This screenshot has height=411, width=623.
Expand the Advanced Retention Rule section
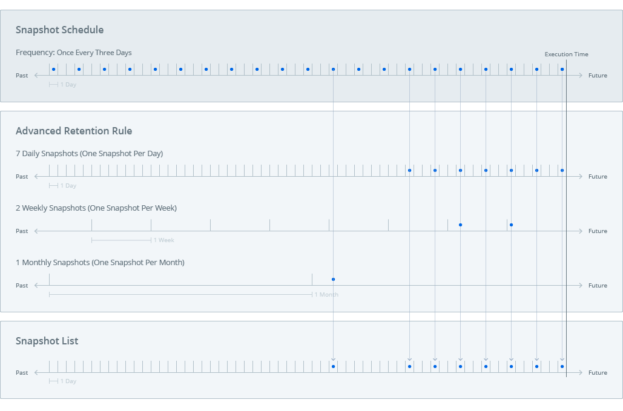click(74, 131)
